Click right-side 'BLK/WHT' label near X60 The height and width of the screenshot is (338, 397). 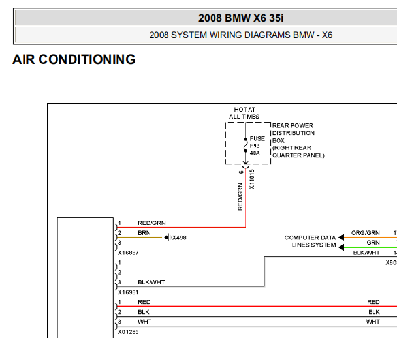tap(366, 253)
